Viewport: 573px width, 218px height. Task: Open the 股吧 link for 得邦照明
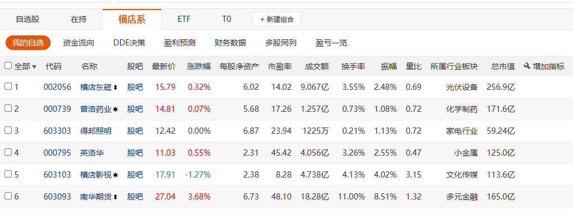pos(135,131)
